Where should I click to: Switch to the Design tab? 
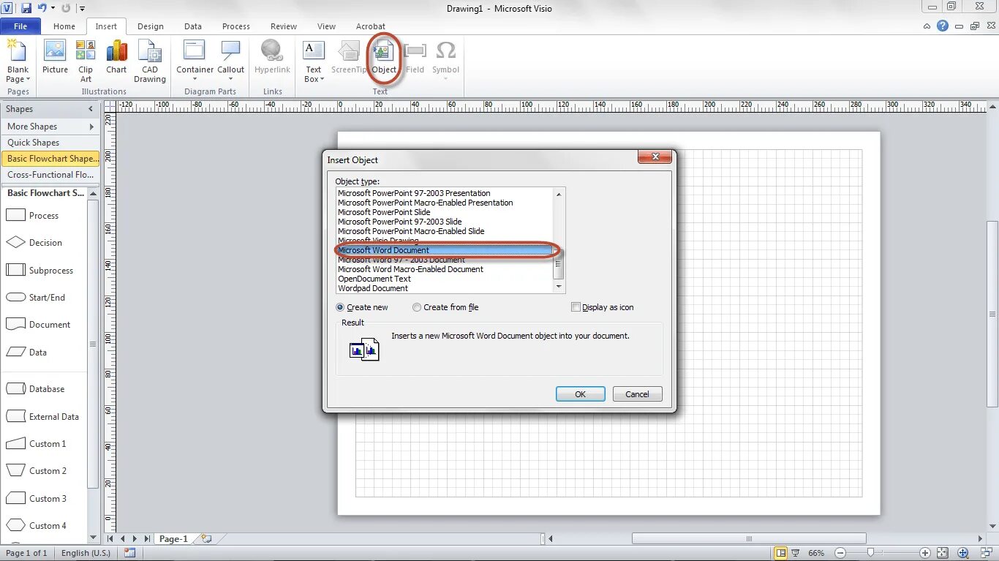[151, 26]
